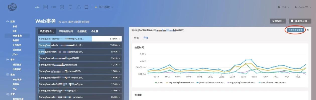Open the robot face icon in top bar

(62, 7)
